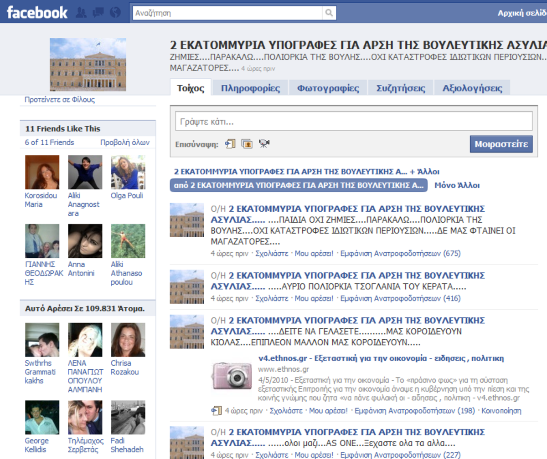
Task: Click the Αρχική σελίδα menu link
Action: point(522,13)
